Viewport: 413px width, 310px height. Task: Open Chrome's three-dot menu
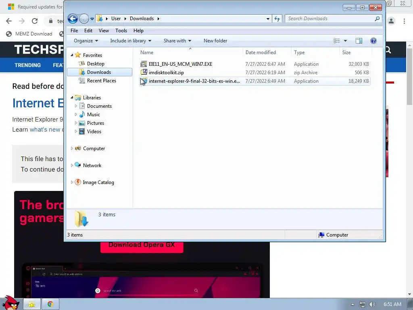point(404,21)
